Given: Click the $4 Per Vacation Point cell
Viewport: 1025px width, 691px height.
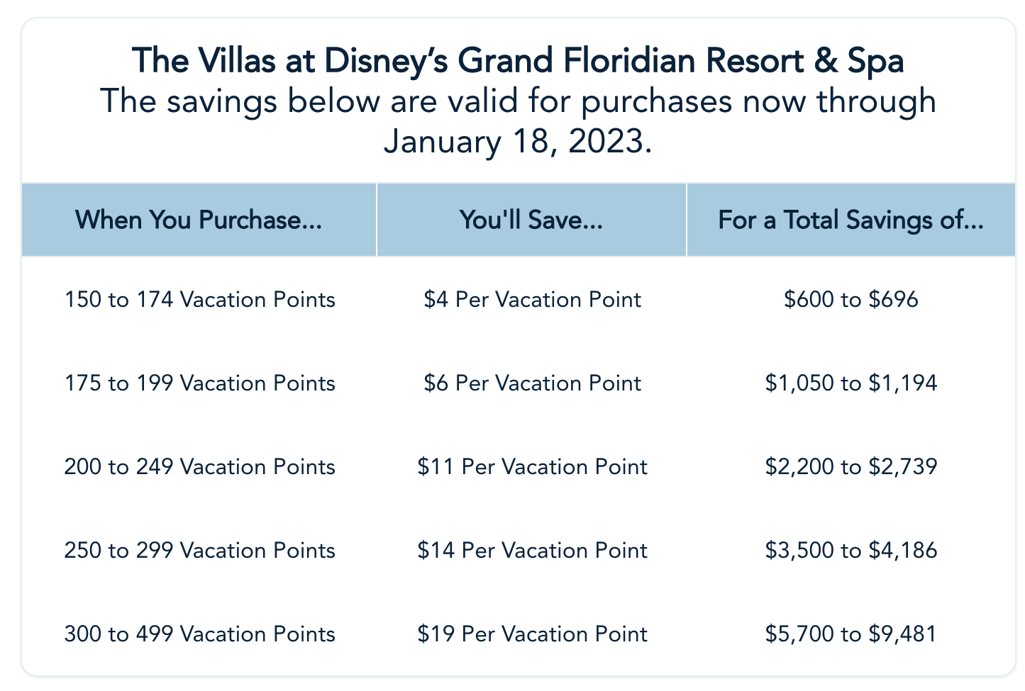Looking at the screenshot, I should (532, 300).
